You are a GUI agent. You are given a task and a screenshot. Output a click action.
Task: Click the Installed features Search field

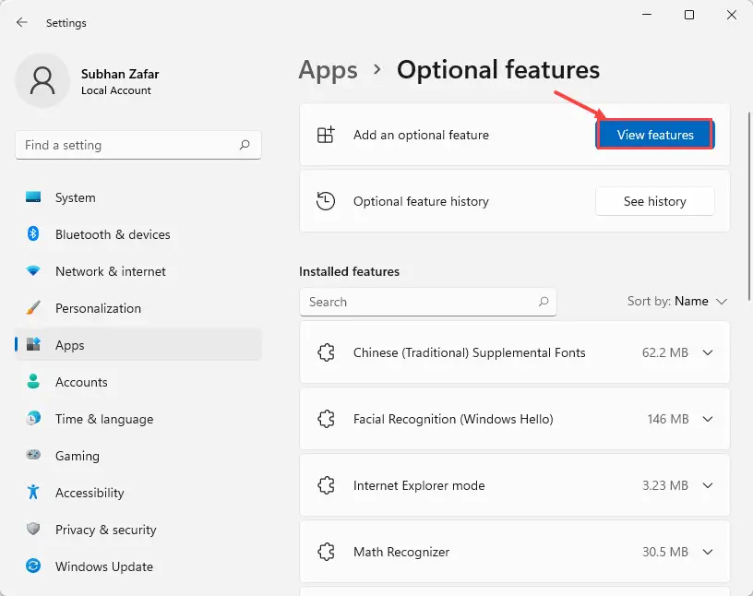pyautogui.click(x=428, y=302)
